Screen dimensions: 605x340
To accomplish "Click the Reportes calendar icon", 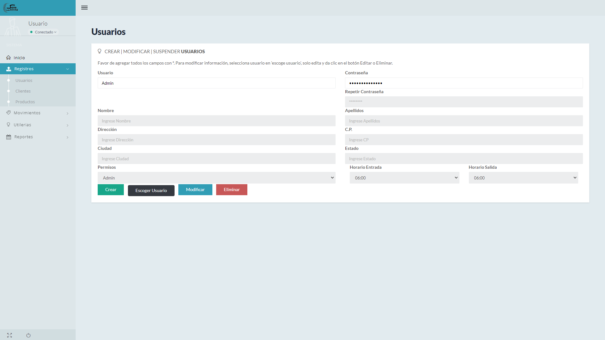I will coord(9,137).
